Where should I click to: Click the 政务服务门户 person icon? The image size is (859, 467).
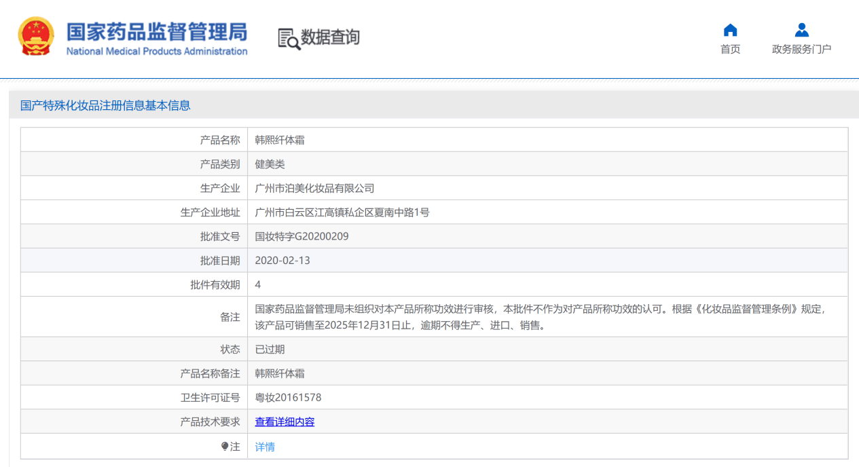click(801, 30)
